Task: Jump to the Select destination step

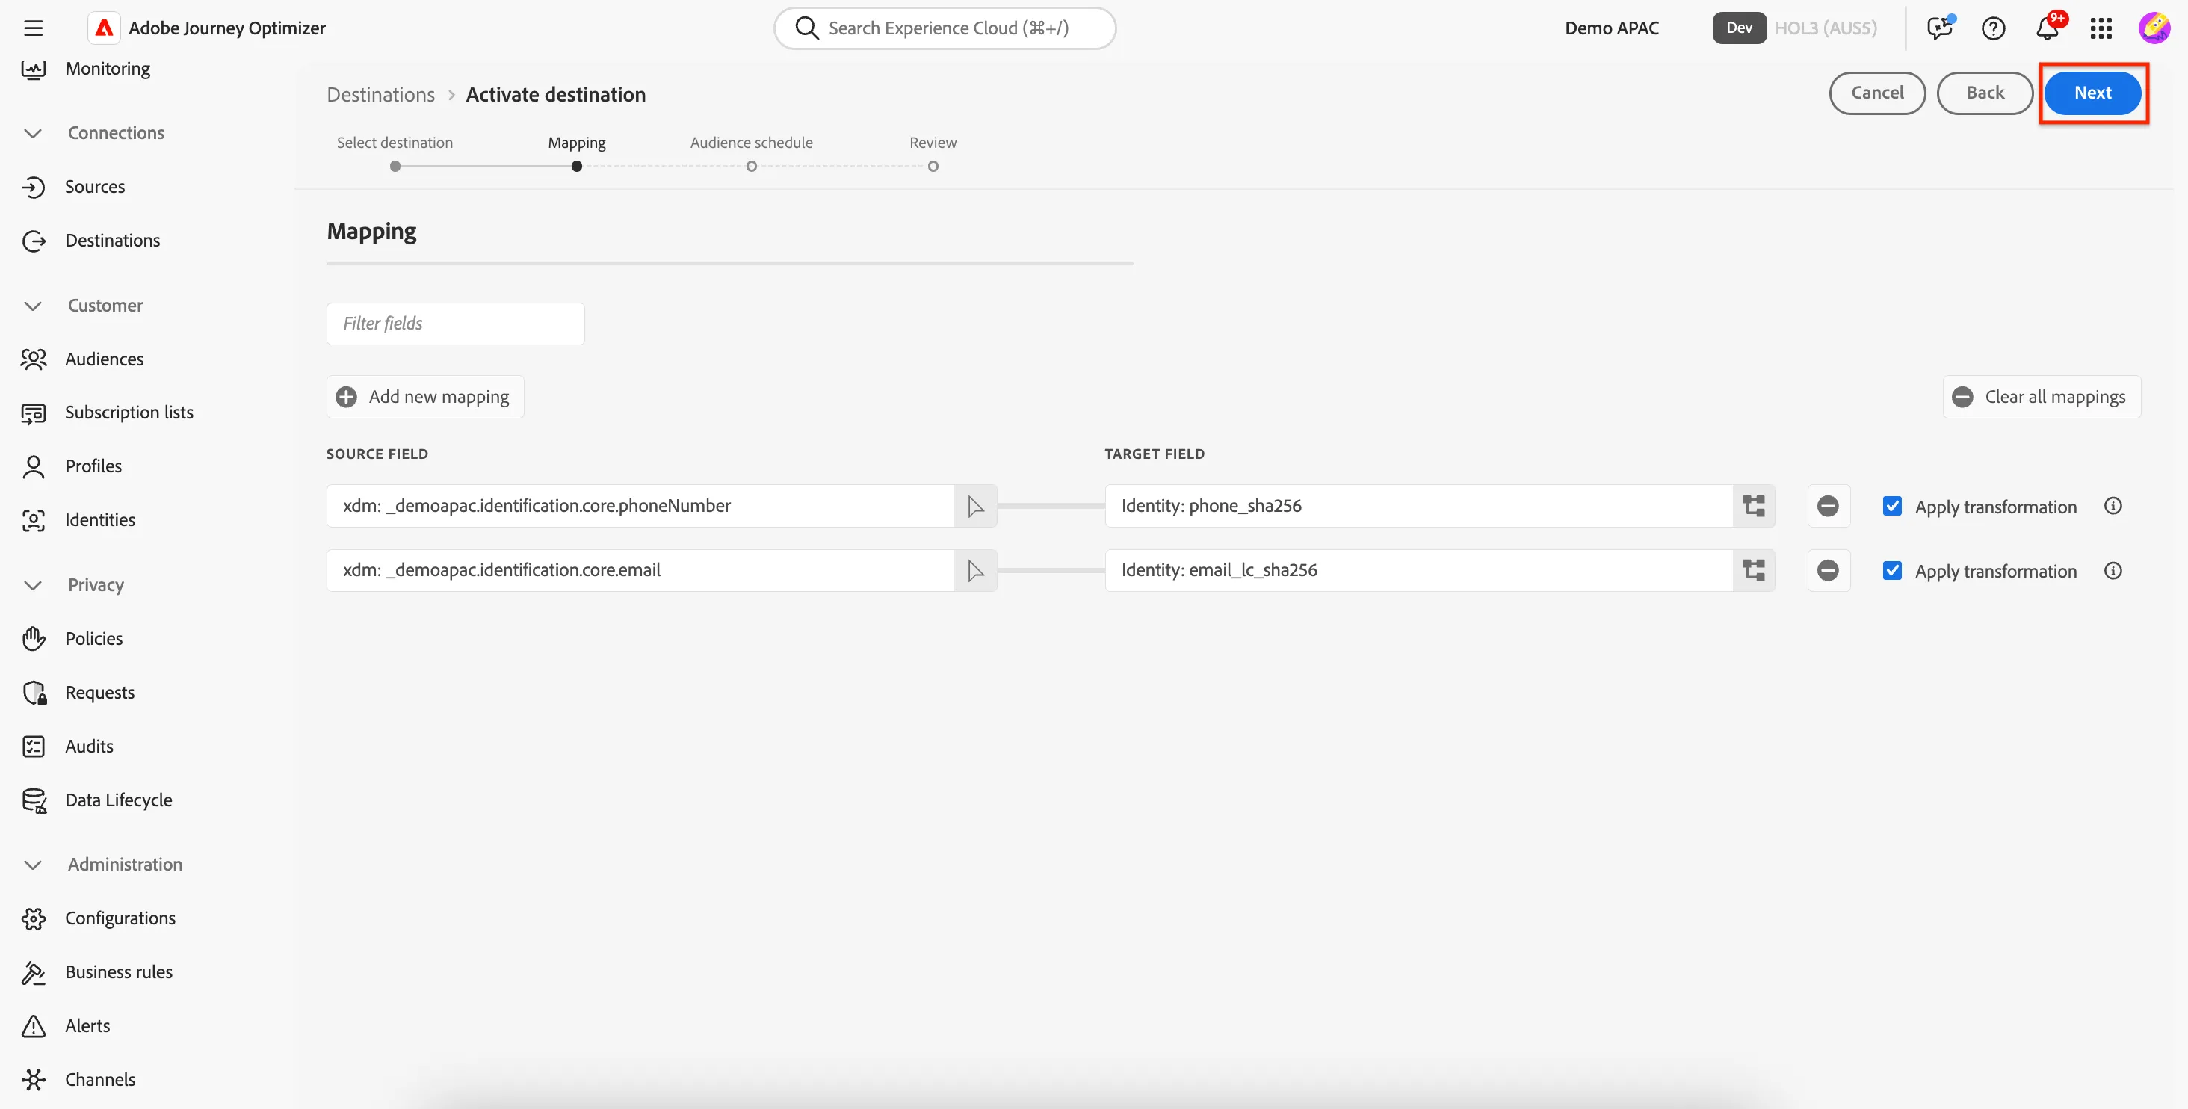Action: [395, 167]
